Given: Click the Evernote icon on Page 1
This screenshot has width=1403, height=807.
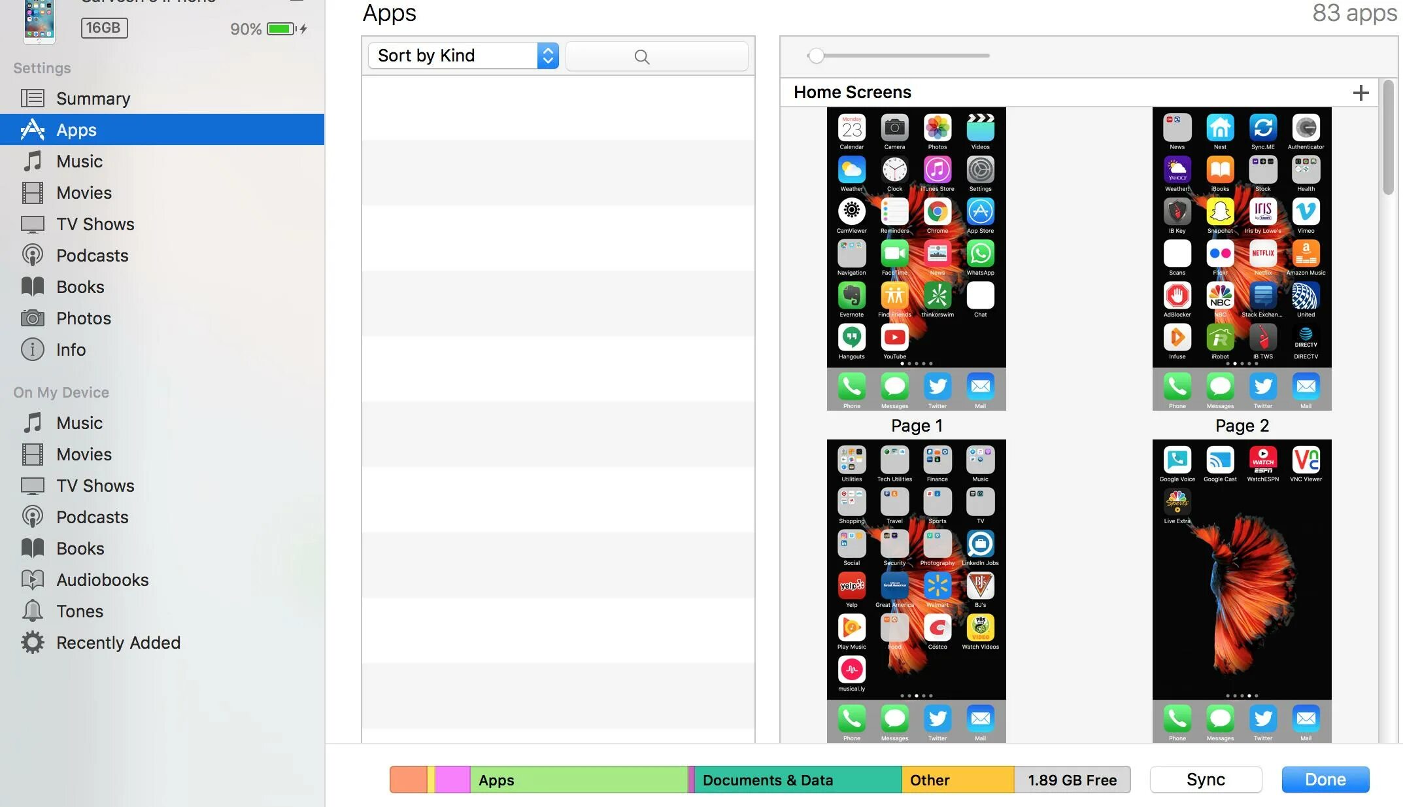Looking at the screenshot, I should tap(851, 296).
